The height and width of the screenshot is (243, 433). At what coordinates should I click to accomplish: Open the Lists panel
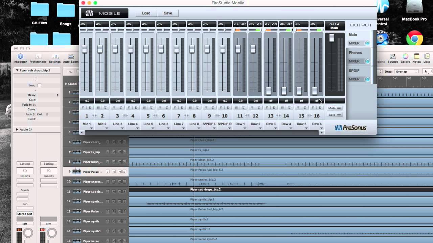click(x=427, y=58)
